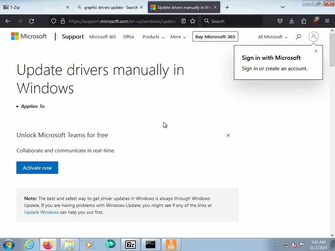
Task: Click the Firefox Search box
Action: click(x=232, y=21)
